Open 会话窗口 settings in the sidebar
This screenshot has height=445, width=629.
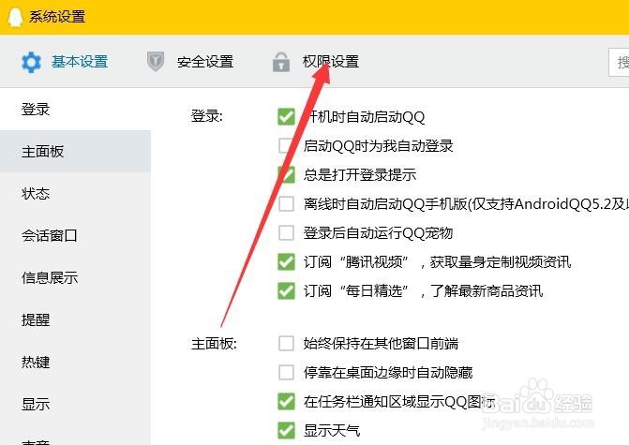pos(75,236)
